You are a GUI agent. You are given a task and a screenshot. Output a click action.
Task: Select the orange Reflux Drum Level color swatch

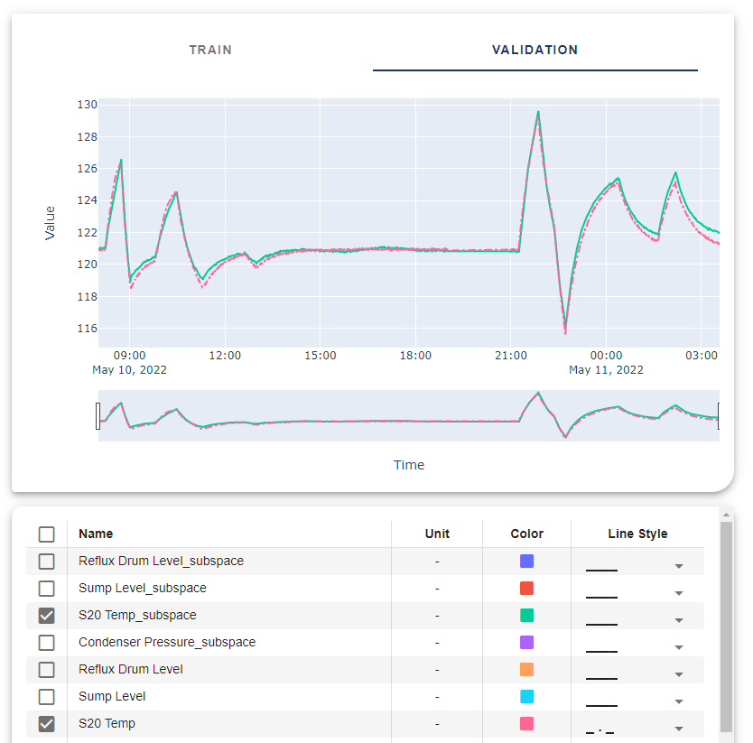(526, 669)
